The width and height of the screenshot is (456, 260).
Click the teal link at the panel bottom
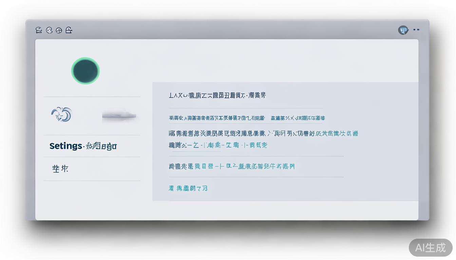tap(189, 188)
